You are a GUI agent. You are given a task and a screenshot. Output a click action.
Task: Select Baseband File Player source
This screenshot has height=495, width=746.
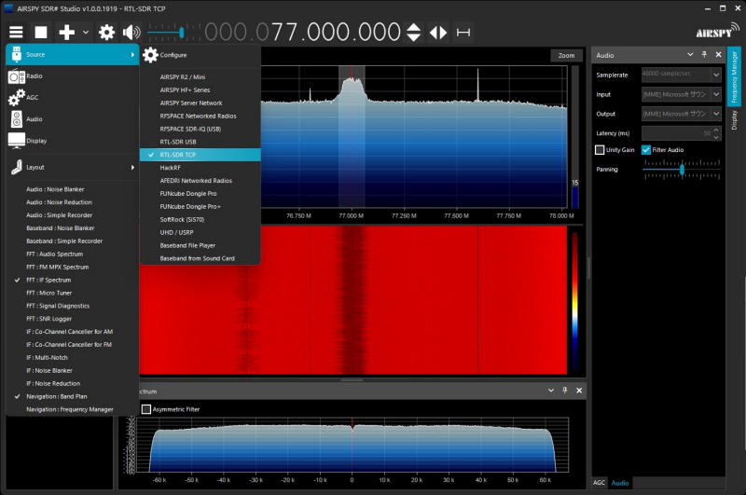(200, 245)
